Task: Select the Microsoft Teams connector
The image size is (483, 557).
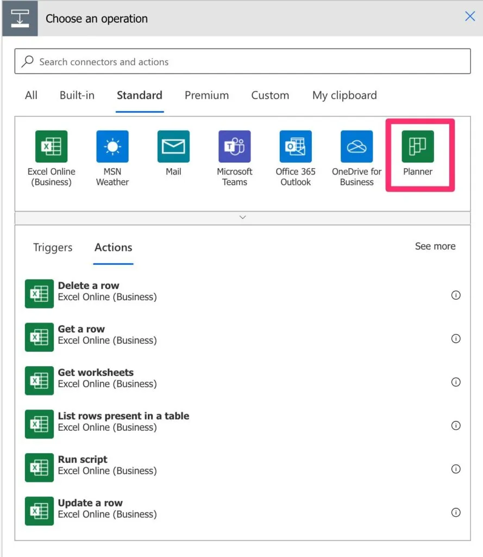Action: [x=235, y=147]
